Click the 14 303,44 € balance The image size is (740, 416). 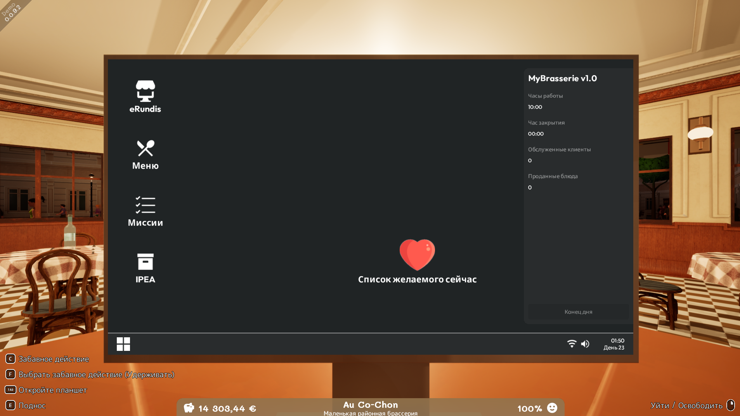227,409
